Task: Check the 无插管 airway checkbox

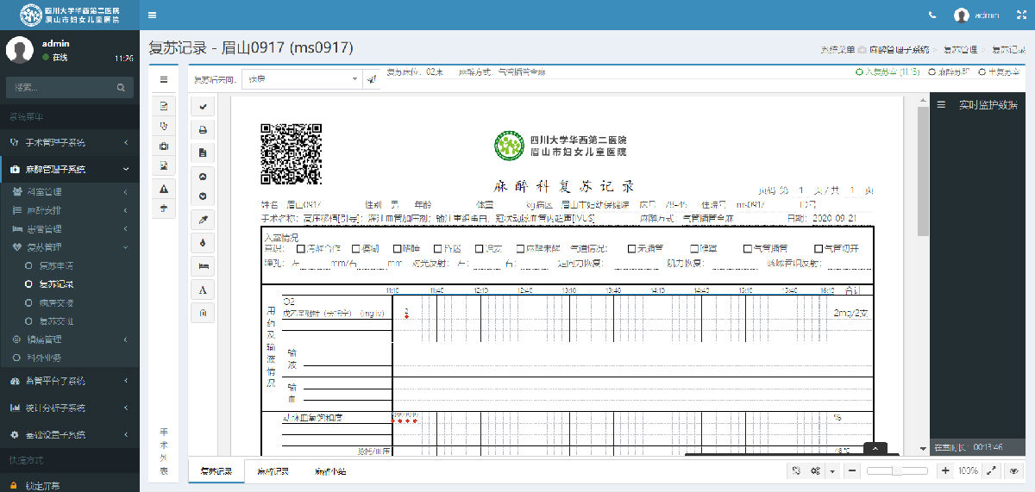Action: tap(631, 249)
